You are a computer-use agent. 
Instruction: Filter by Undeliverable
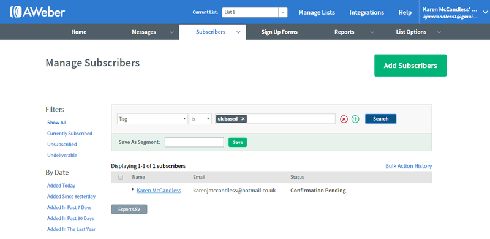tap(62, 156)
